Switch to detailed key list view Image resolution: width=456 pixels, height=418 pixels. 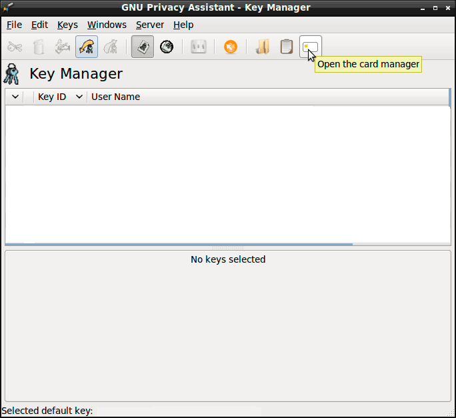click(x=167, y=47)
